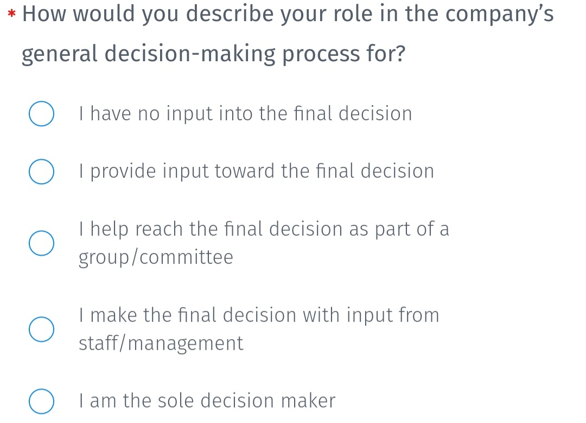Click the 'I provide input toward the final decision' text

pyautogui.click(x=256, y=172)
